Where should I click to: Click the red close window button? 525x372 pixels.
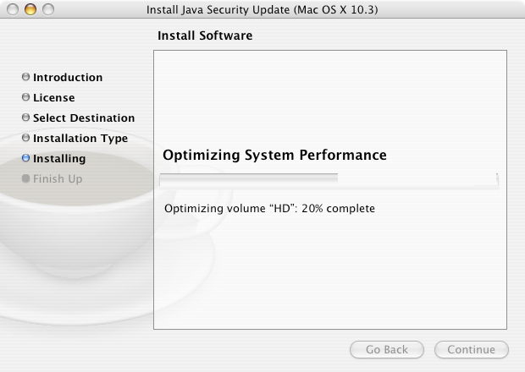12,9
